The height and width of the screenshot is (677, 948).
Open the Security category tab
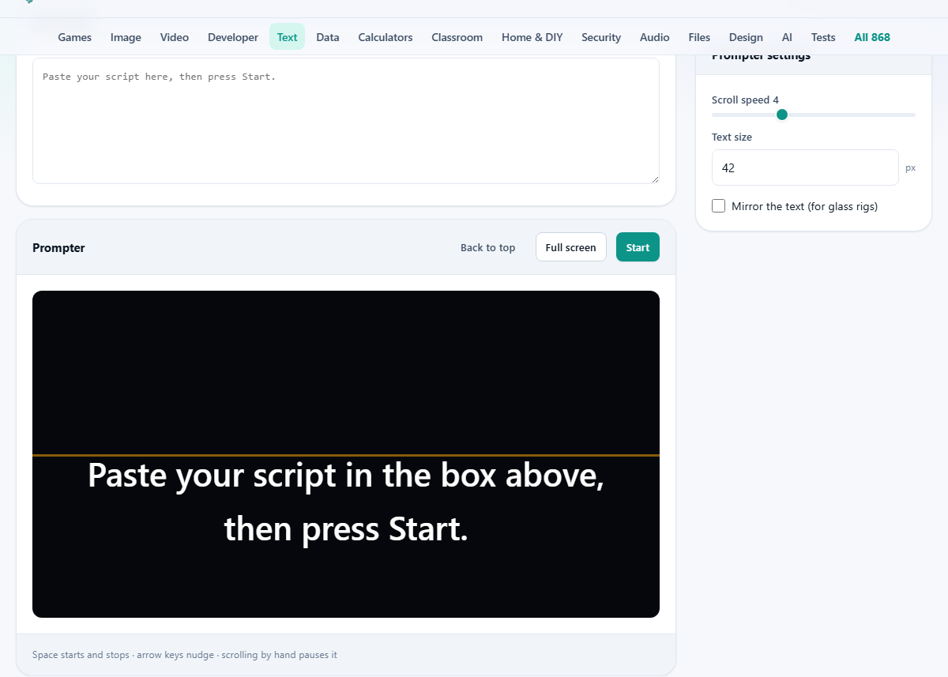pos(601,37)
